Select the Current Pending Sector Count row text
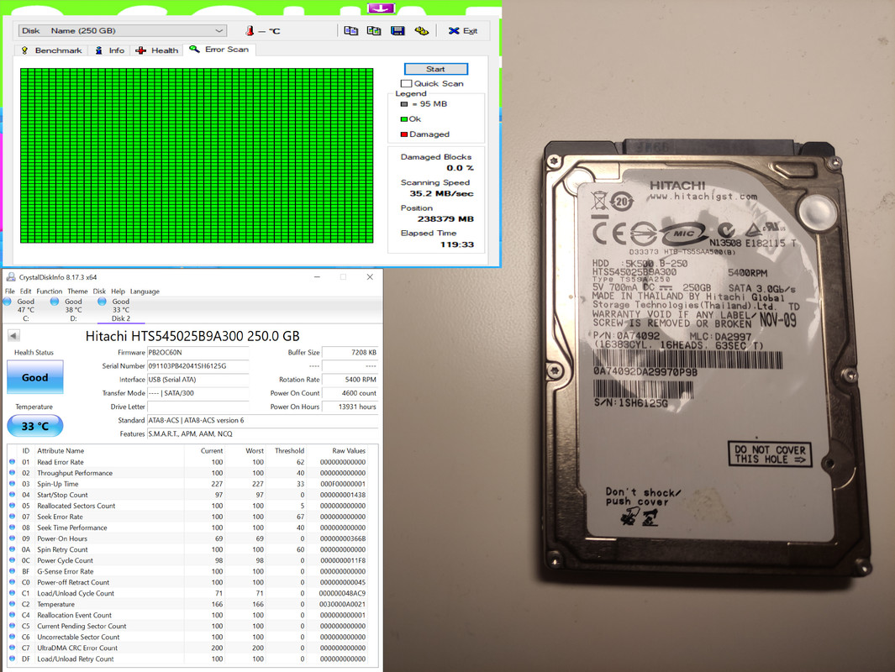Viewport: 895px width, 672px height. pyautogui.click(x=82, y=626)
